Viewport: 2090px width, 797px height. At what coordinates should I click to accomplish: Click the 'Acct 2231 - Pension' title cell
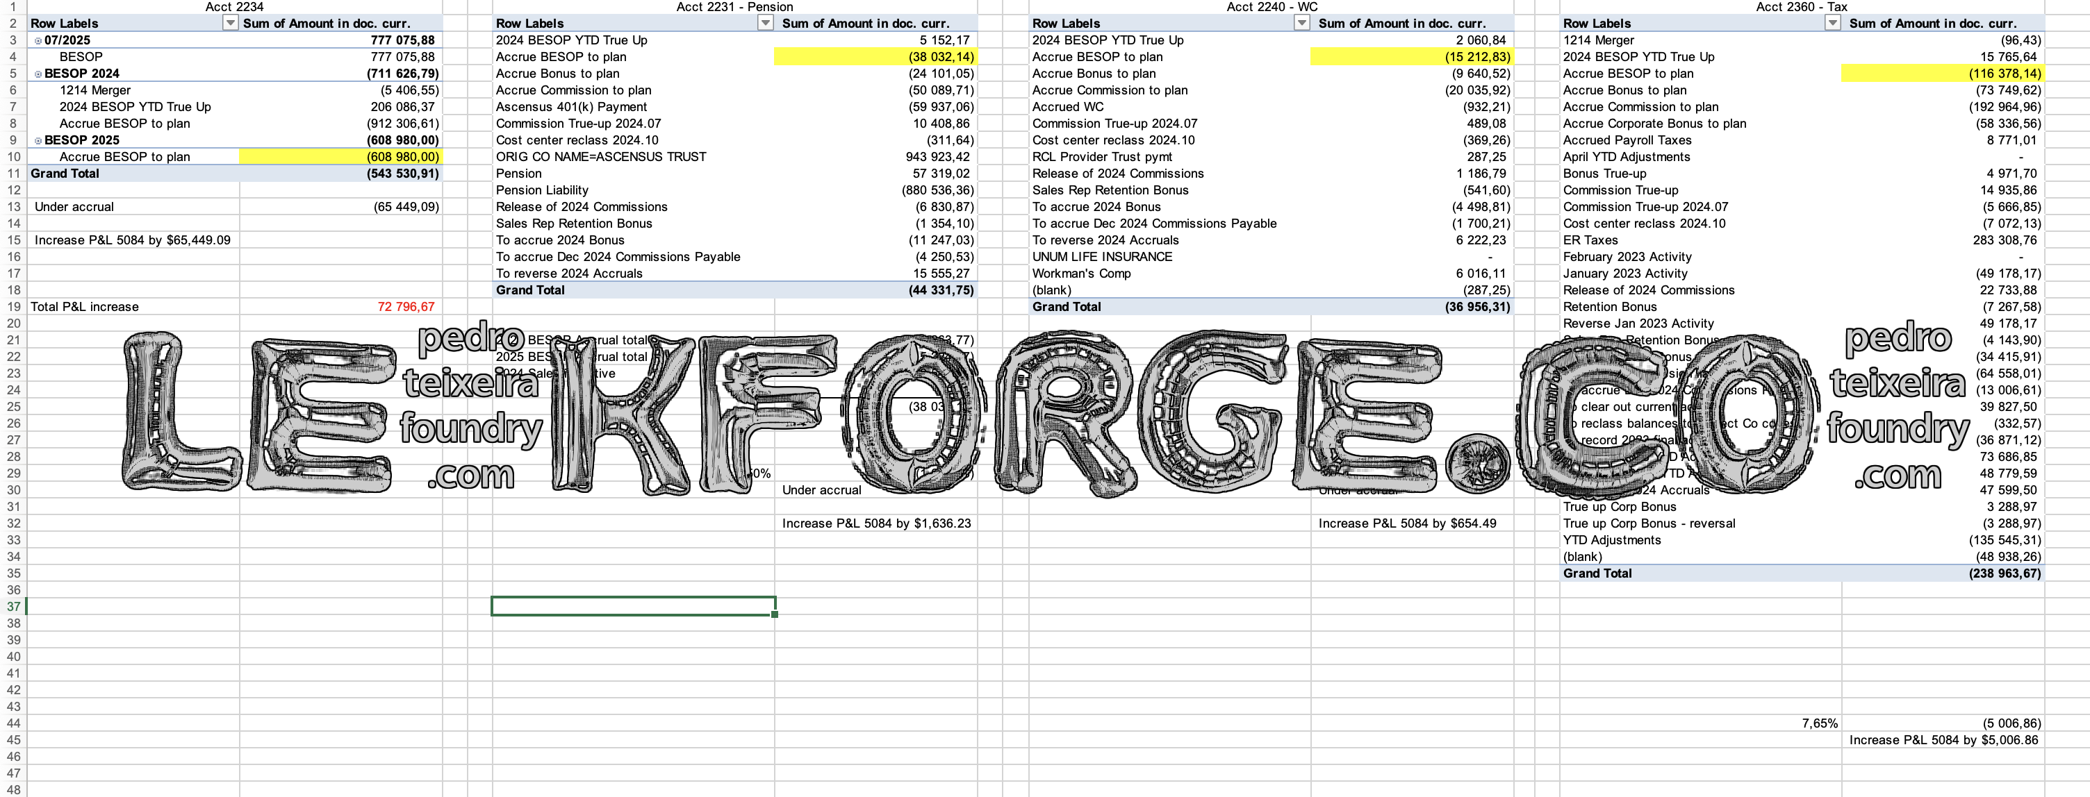point(734,6)
